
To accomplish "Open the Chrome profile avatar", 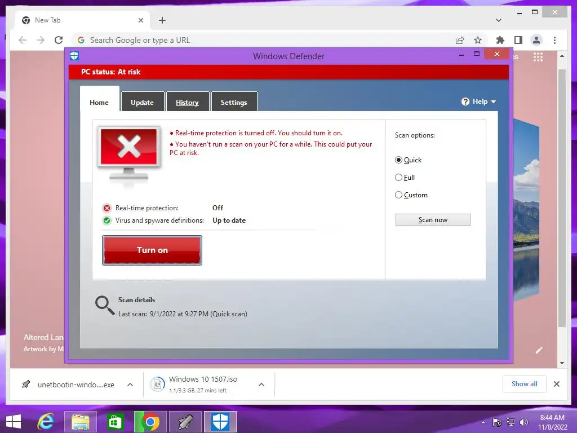I will (536, 40).
